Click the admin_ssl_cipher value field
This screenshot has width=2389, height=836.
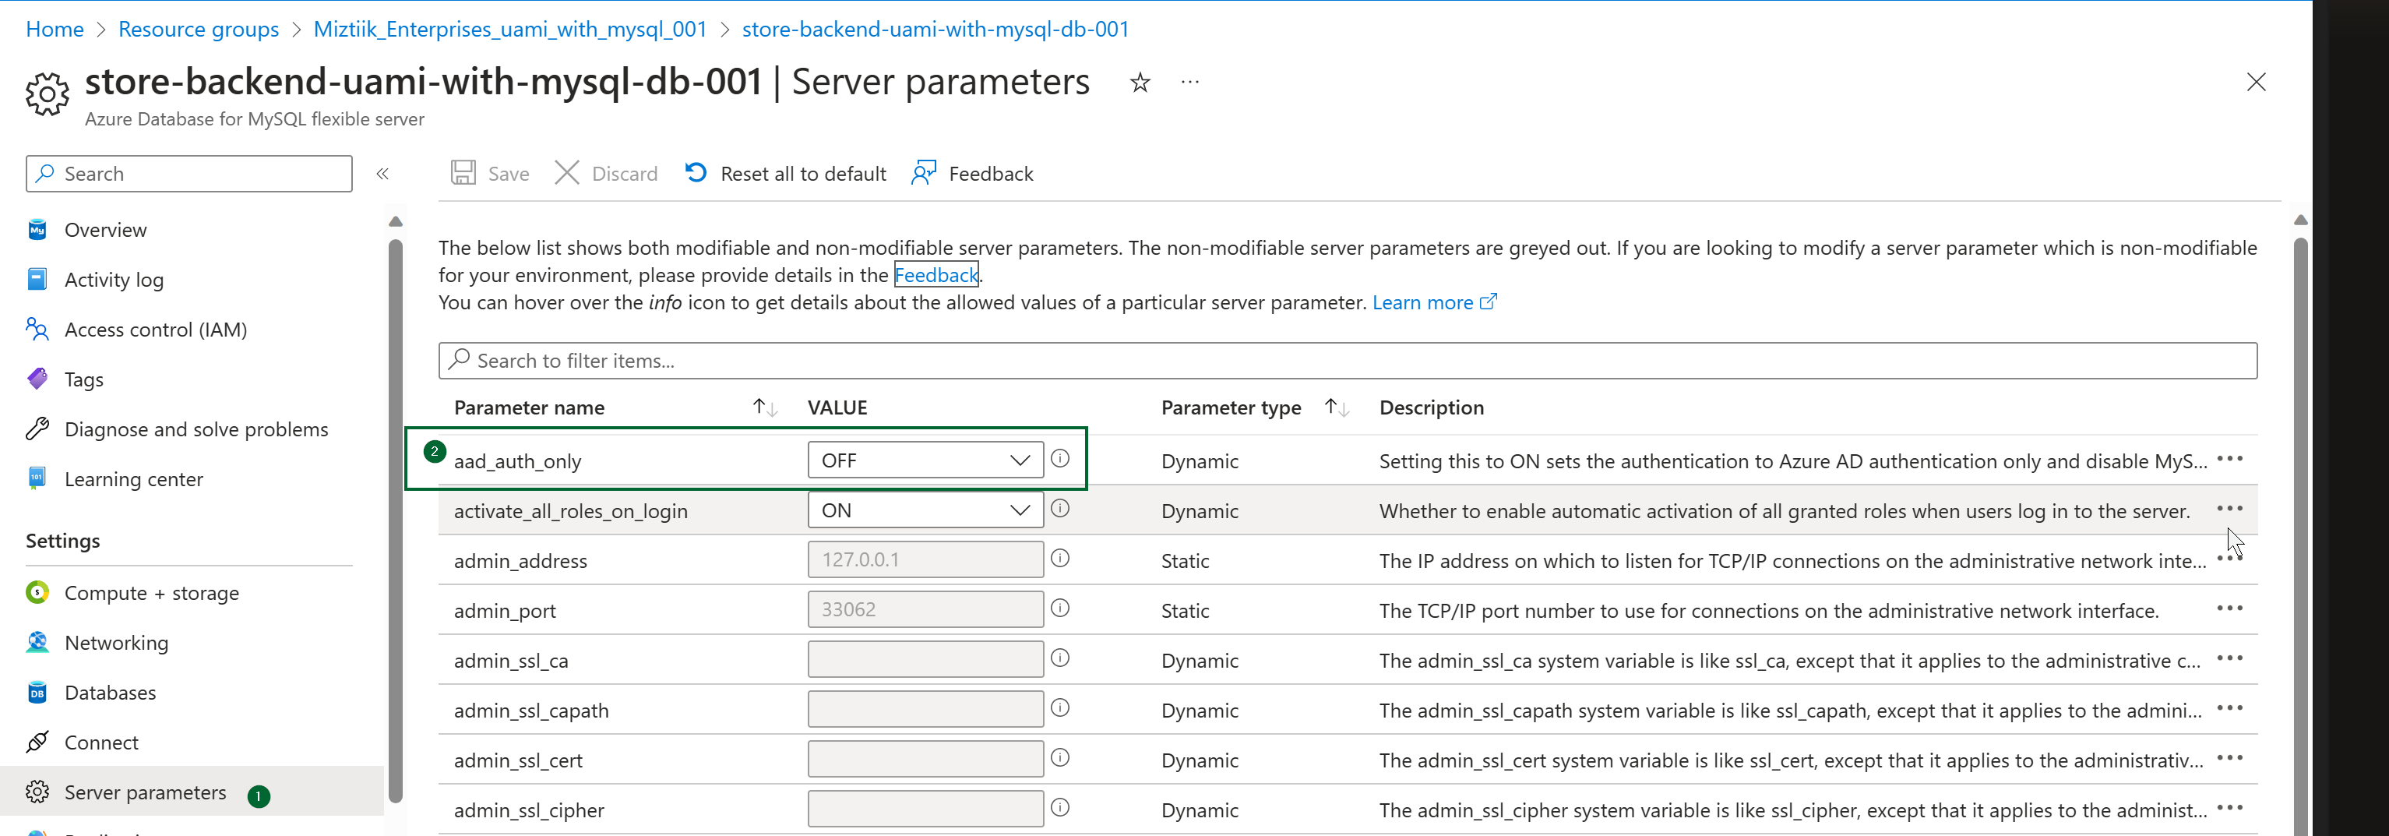925,809
